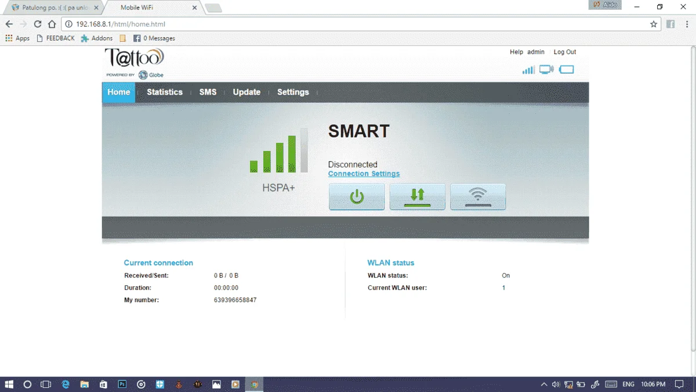
Task: Click the header signal strength bars icon
Action: (x=528, y=70)
